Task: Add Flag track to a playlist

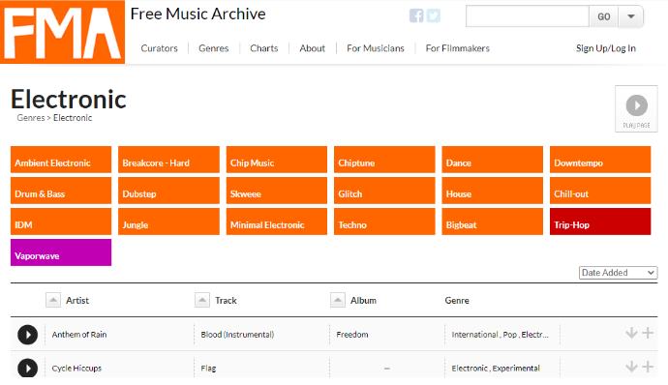Action: pos(648,367)
